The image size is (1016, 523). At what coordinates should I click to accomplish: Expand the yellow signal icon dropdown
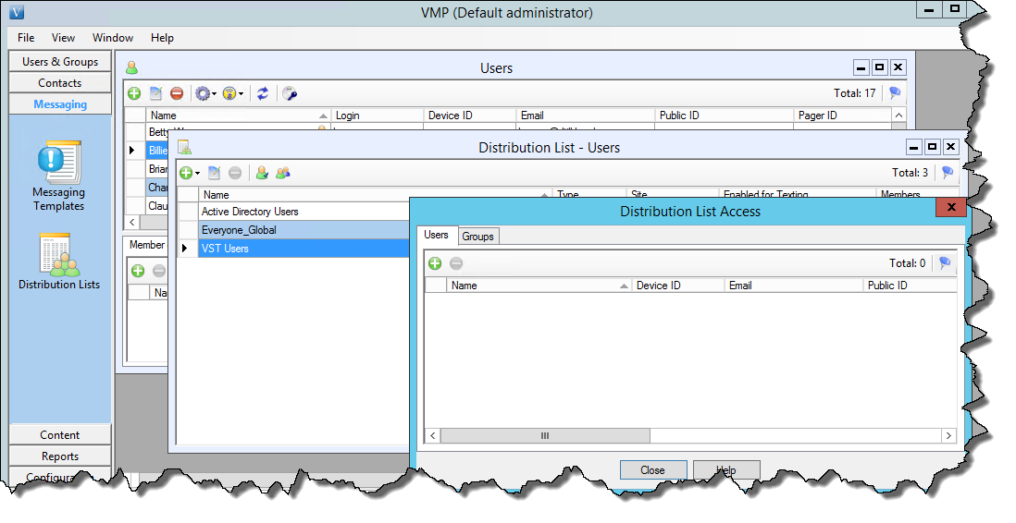[x=233, y=93]
